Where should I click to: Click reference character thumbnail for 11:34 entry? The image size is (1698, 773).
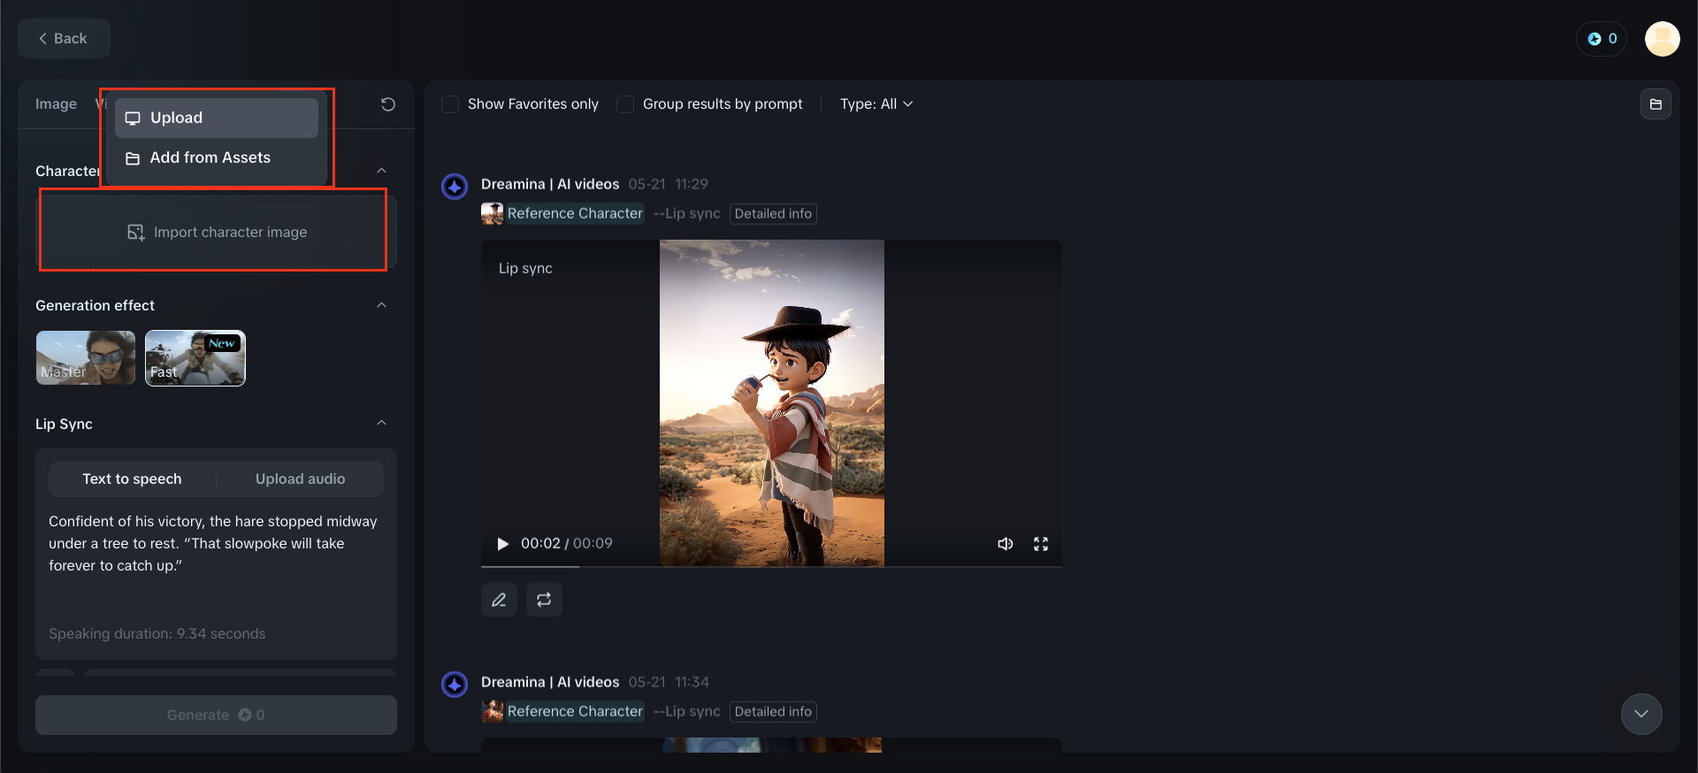tap(492, 711)
